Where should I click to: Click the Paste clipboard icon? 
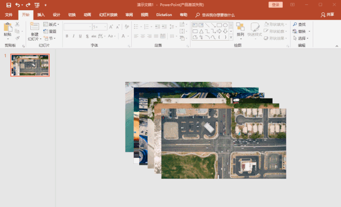(8, 27)
